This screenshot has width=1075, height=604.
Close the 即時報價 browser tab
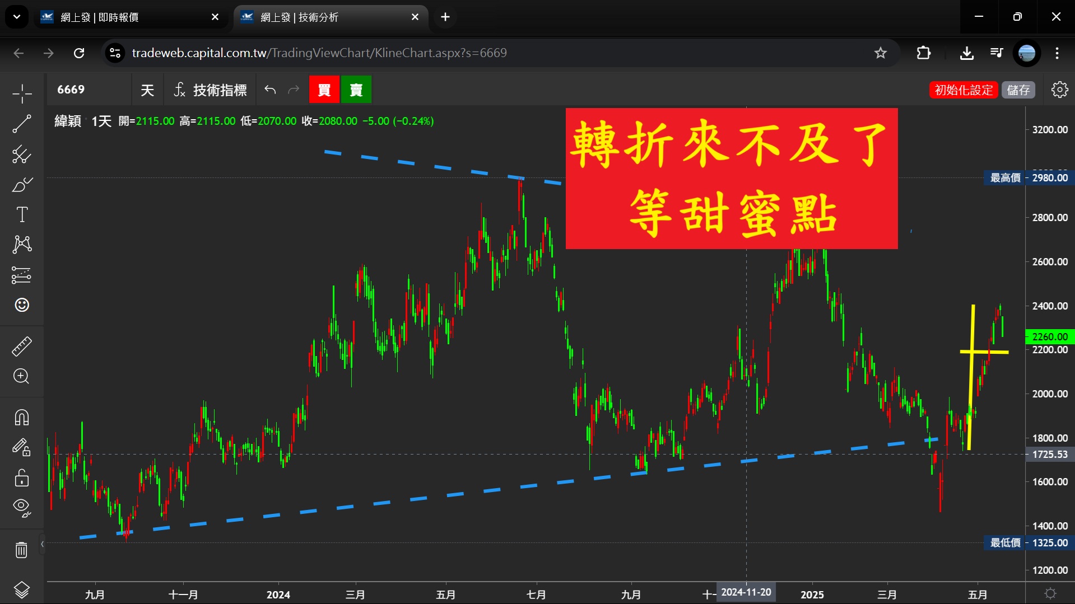(x=215, y=17)
